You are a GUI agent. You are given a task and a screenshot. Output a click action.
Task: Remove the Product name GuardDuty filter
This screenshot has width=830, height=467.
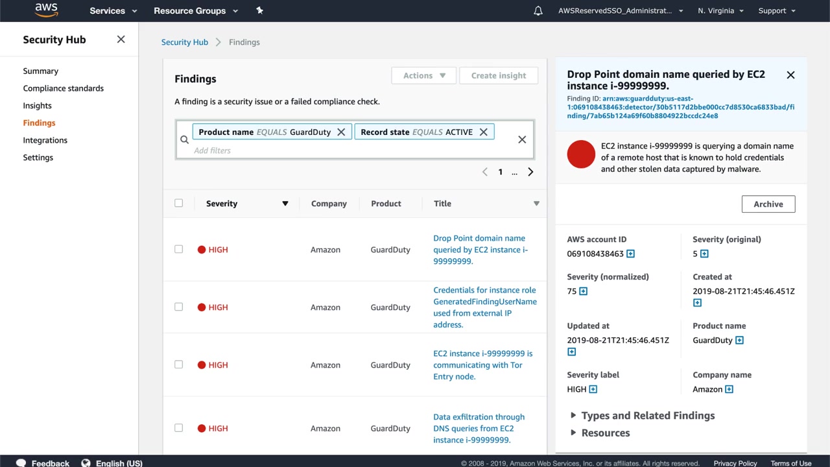pyautogui.click(x=341, y=132)
